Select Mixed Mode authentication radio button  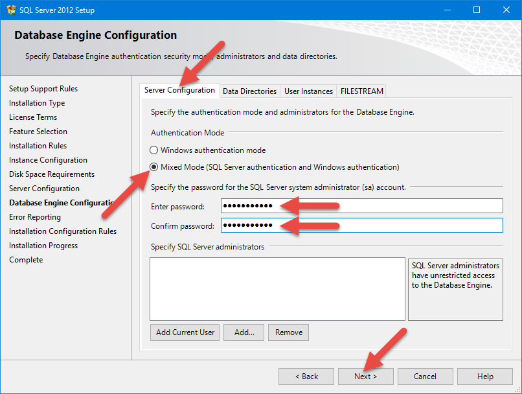tap(154, 167)
